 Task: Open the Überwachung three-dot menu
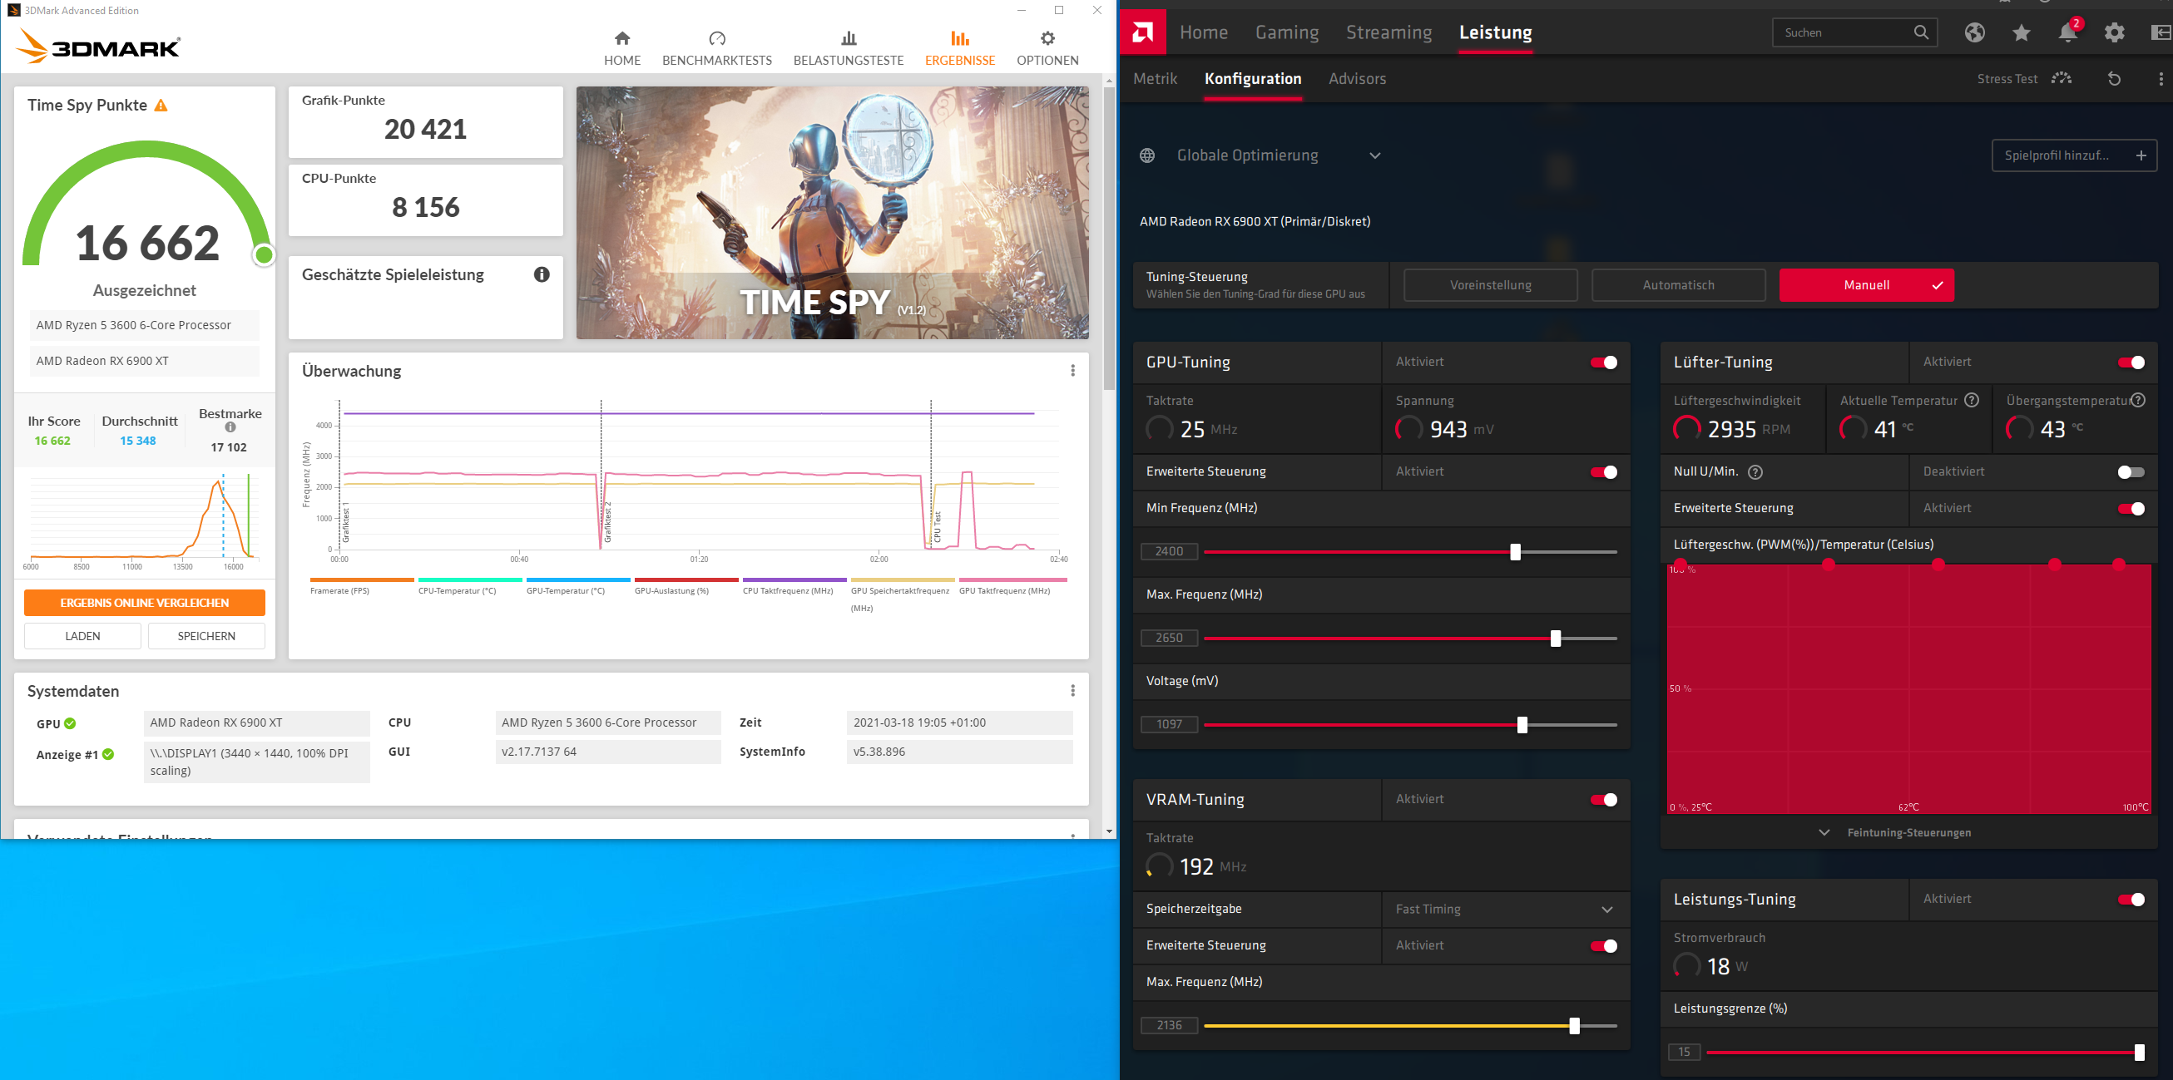1072,371
